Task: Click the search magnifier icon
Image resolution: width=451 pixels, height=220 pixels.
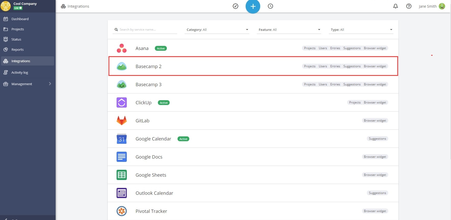Action: tap(116, 30)
